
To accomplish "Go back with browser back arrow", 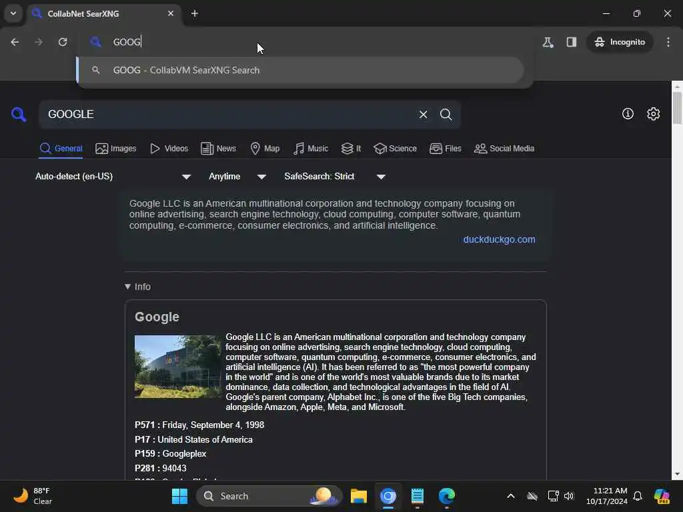I will point(15,42).
